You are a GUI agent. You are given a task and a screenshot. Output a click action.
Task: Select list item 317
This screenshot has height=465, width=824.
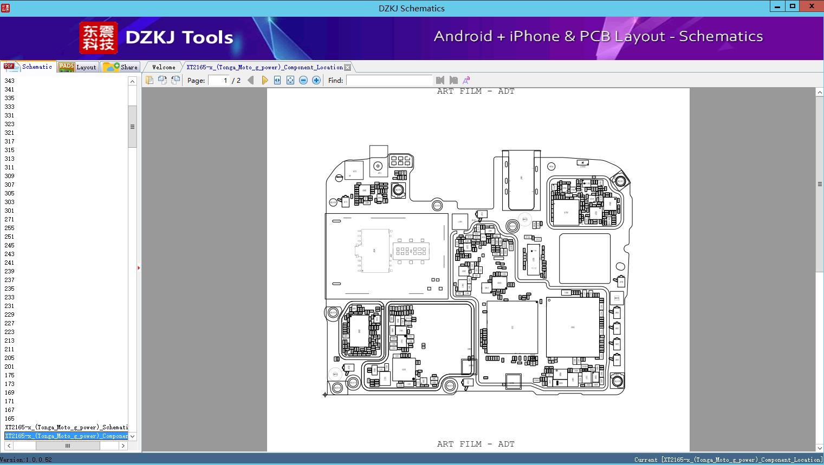coord(9,141)
